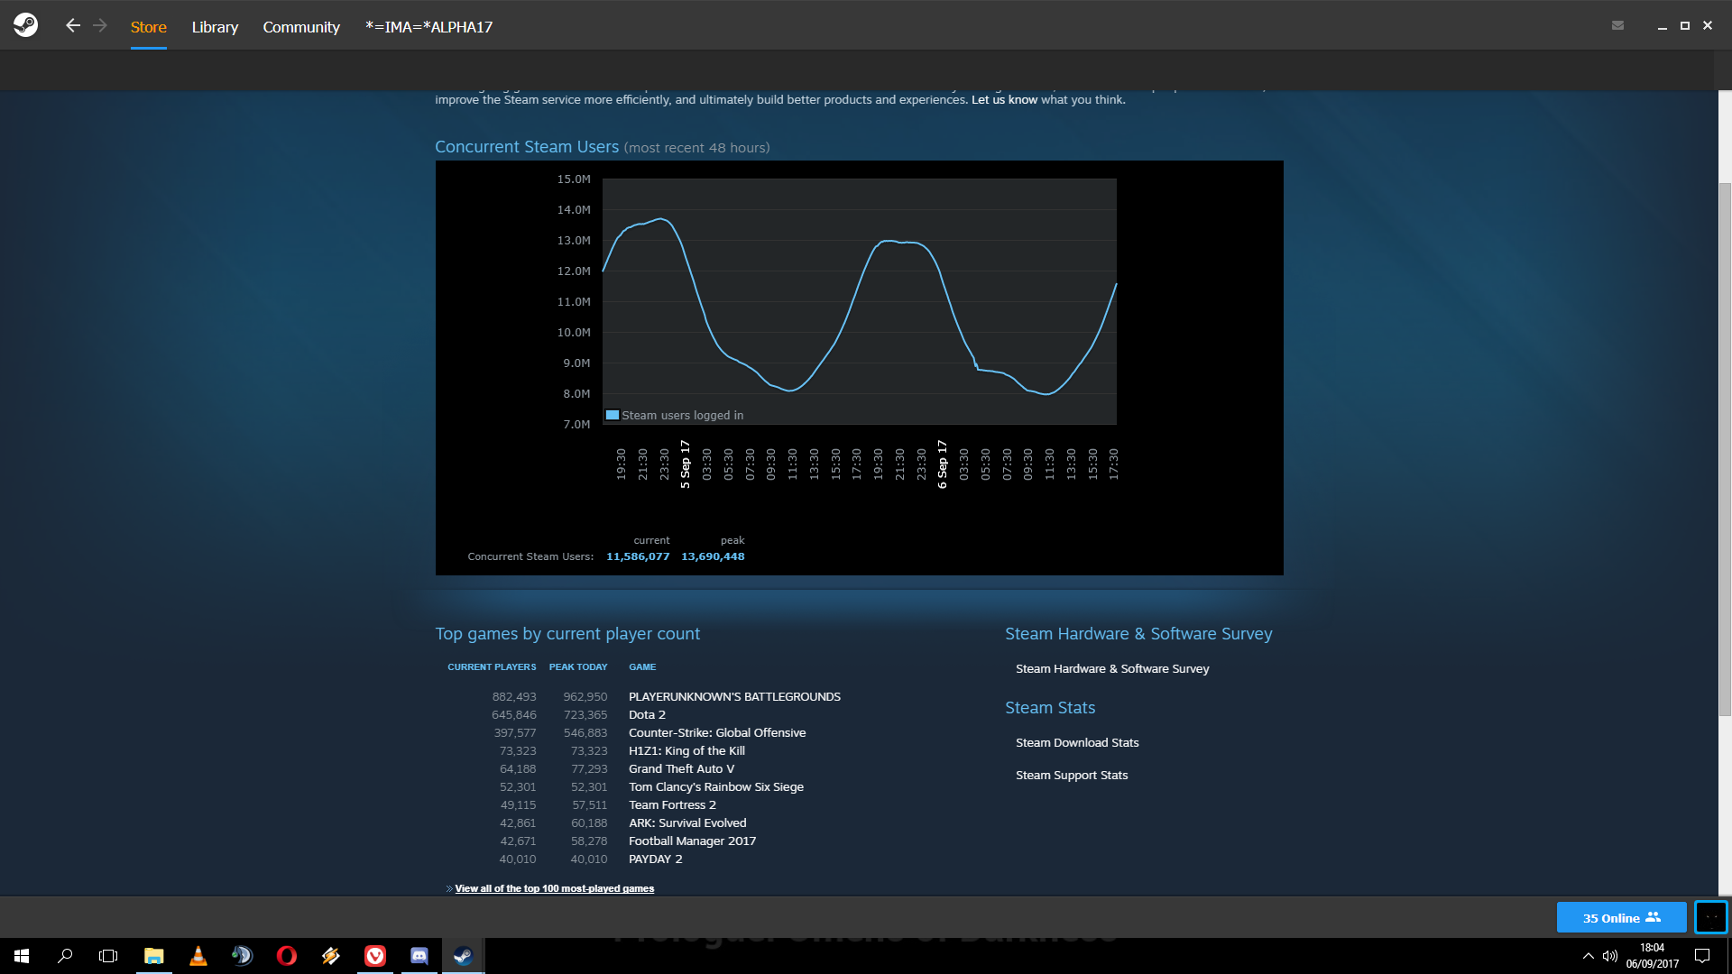
Task: Open Team Fortress 2 entry
Action: click(x=672, y=804)
